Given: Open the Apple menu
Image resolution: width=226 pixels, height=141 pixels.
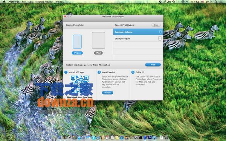Looking at the screenshot, I should (4, 2).
